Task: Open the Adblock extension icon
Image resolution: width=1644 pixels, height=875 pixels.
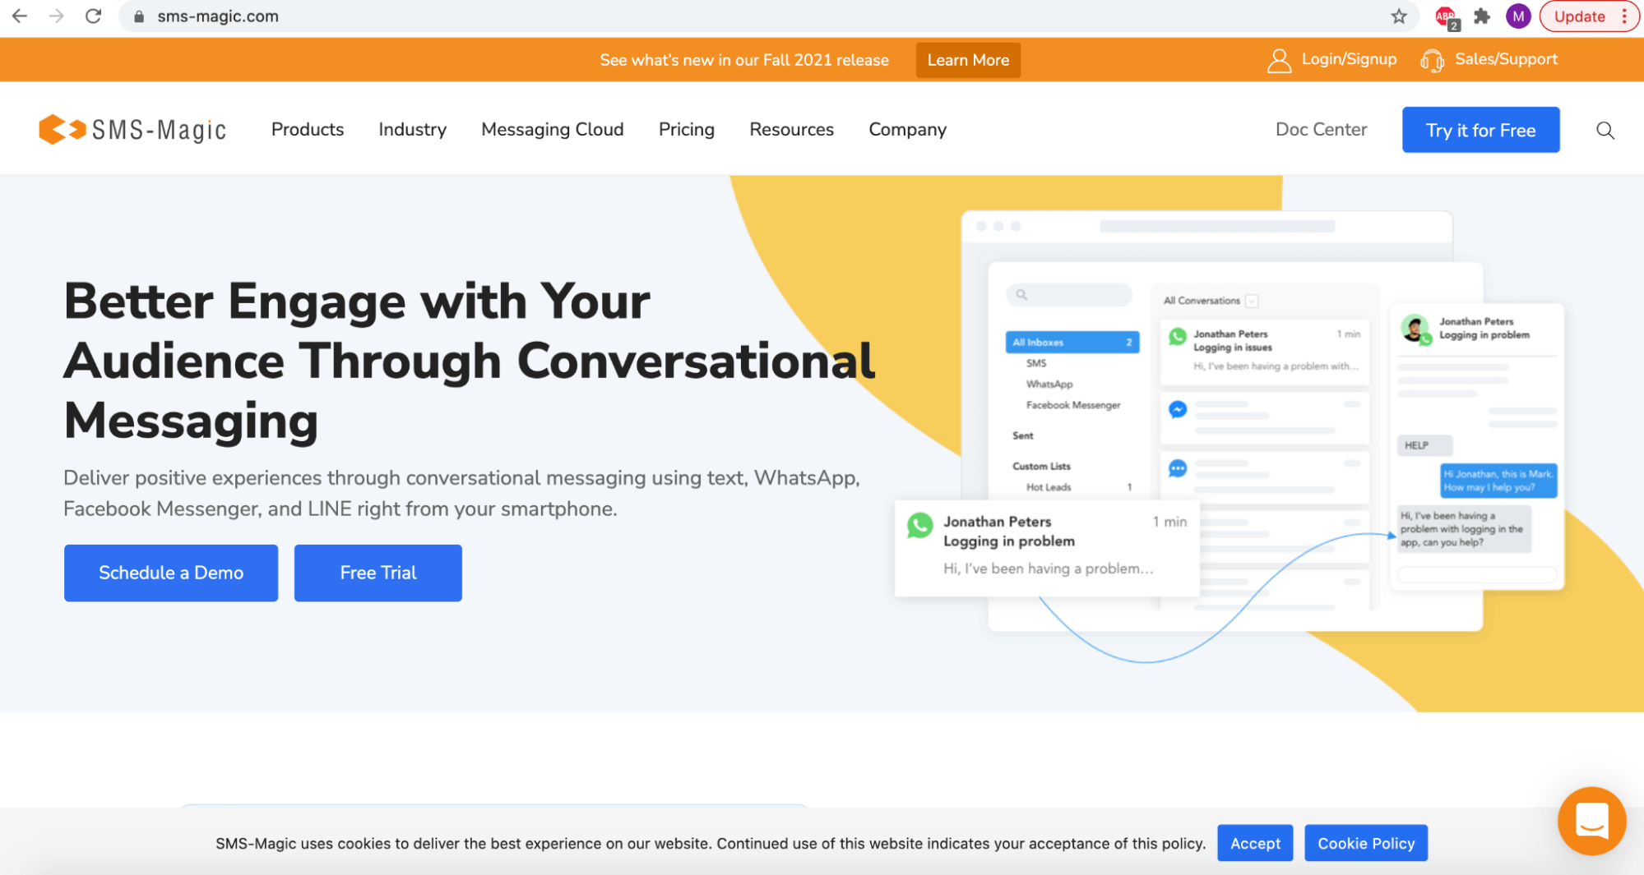Action: click(1447, 17)
